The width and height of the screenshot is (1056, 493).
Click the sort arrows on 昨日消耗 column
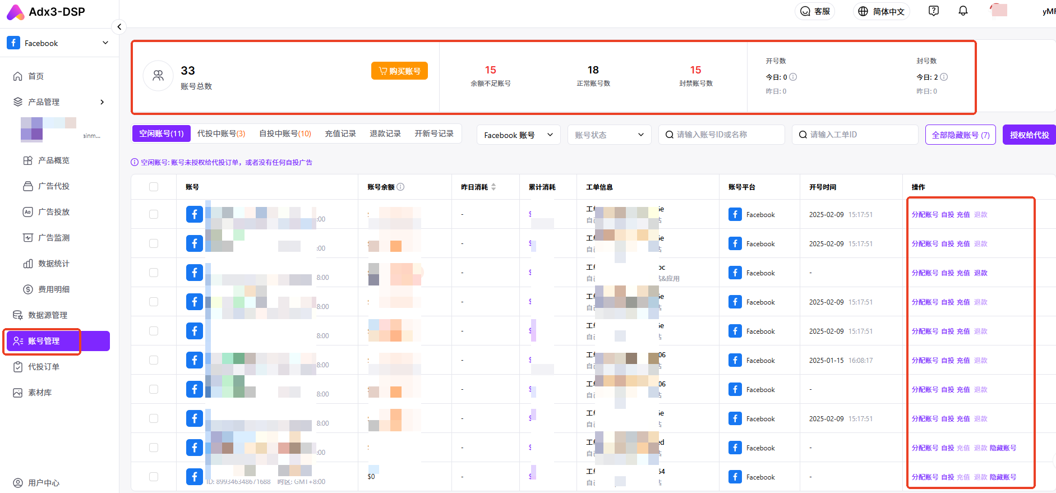494,187
